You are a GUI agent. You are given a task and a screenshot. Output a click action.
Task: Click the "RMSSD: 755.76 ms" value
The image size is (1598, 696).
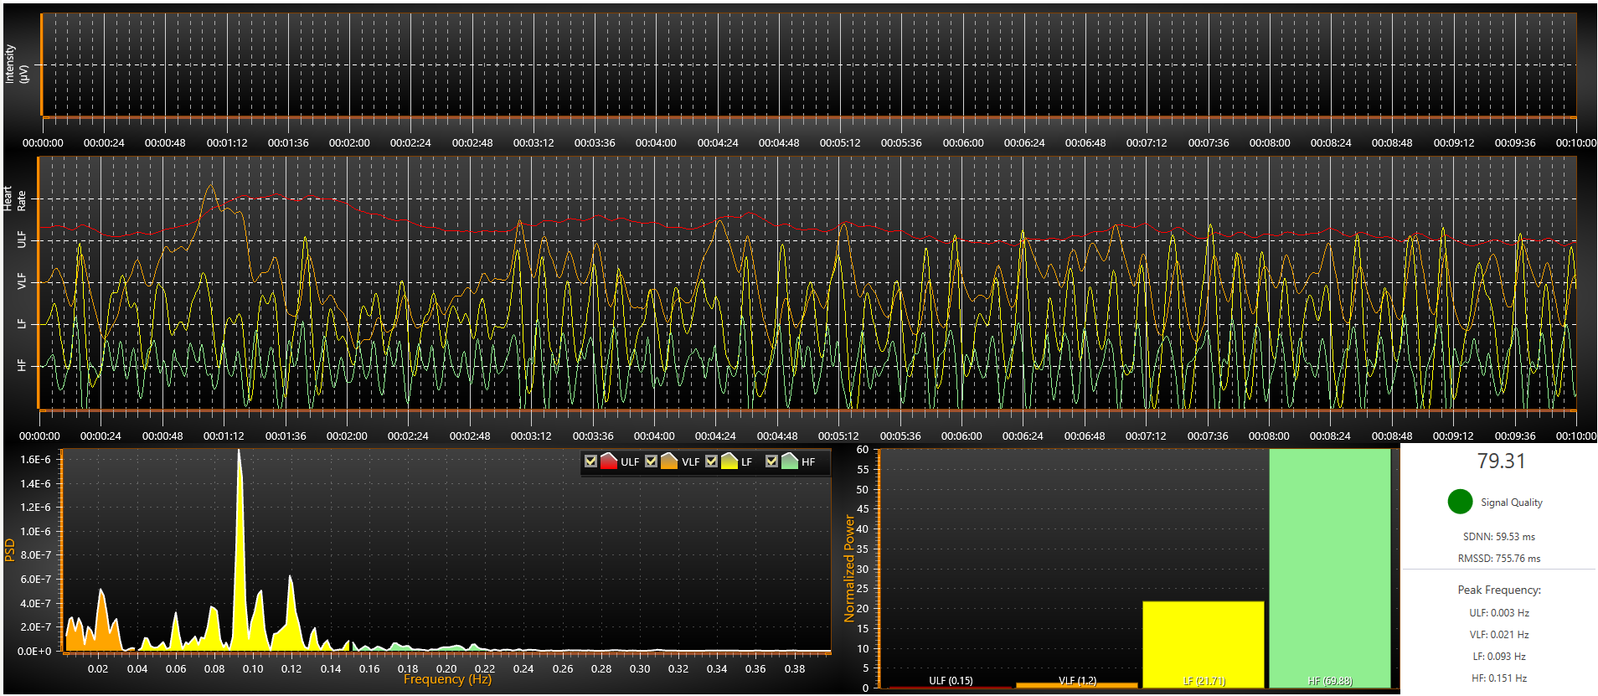click(1499, 559)
